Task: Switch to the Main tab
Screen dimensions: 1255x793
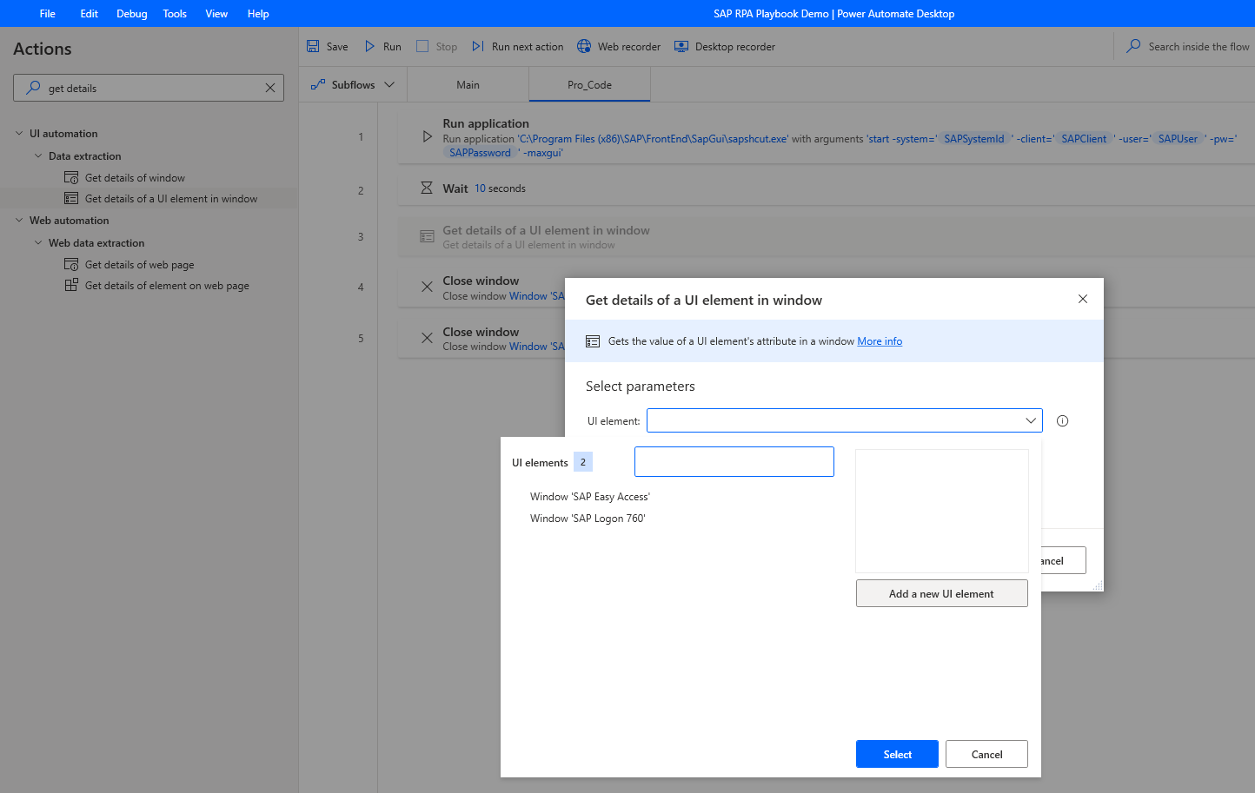Action: pyautogui.click(x=468, y=84)
